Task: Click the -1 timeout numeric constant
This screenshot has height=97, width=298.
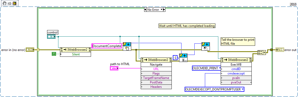Action: coord(175,58)
